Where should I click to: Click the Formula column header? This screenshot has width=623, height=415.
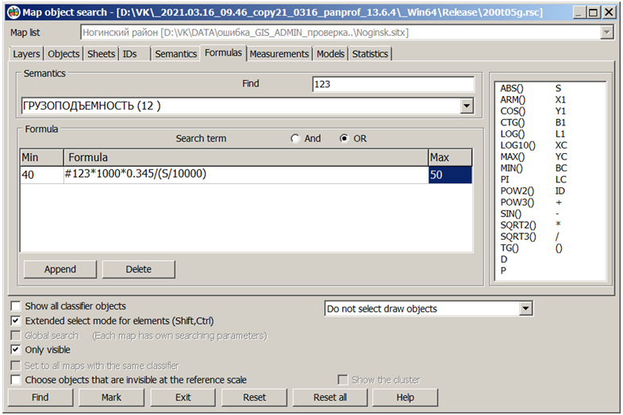(x=246, y=158)
